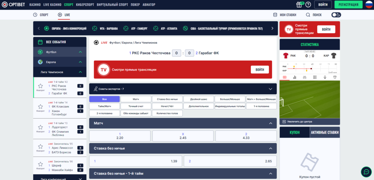The image size is (374, 180).
Task: Bet on draw X at 2.45
Action: point(183,136)
